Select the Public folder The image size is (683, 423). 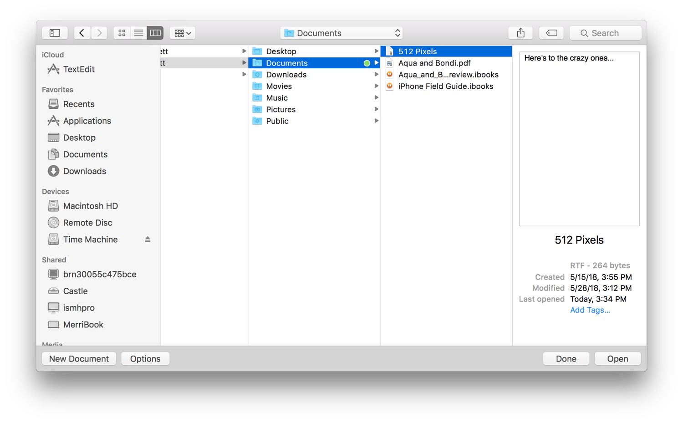tap(314, 121)
